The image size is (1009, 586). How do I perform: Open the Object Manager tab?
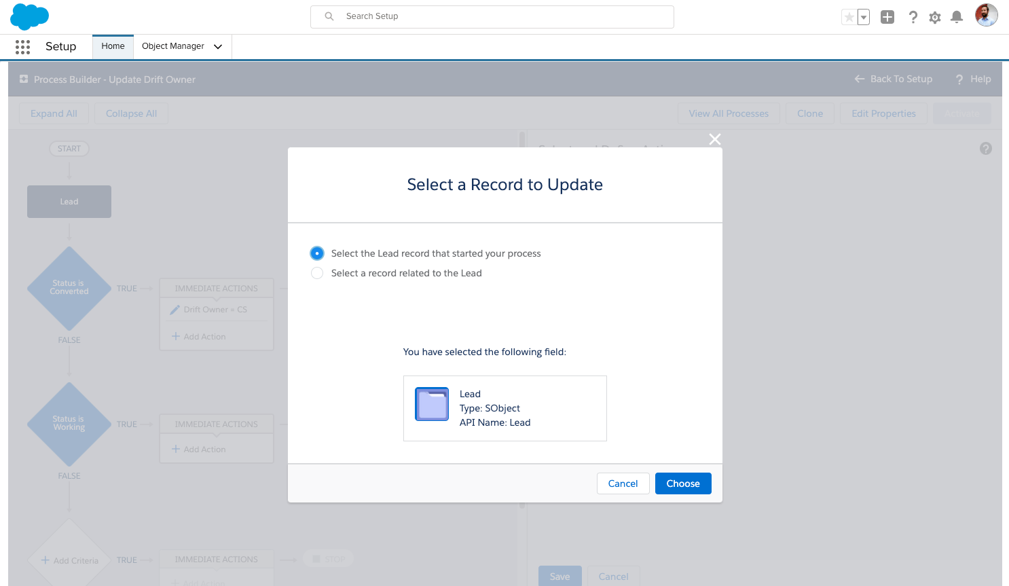coord(173,46)
